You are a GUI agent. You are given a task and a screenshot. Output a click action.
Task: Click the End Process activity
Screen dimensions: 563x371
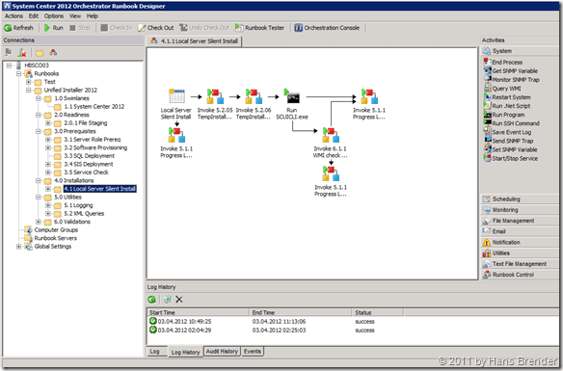coord(503,62)
